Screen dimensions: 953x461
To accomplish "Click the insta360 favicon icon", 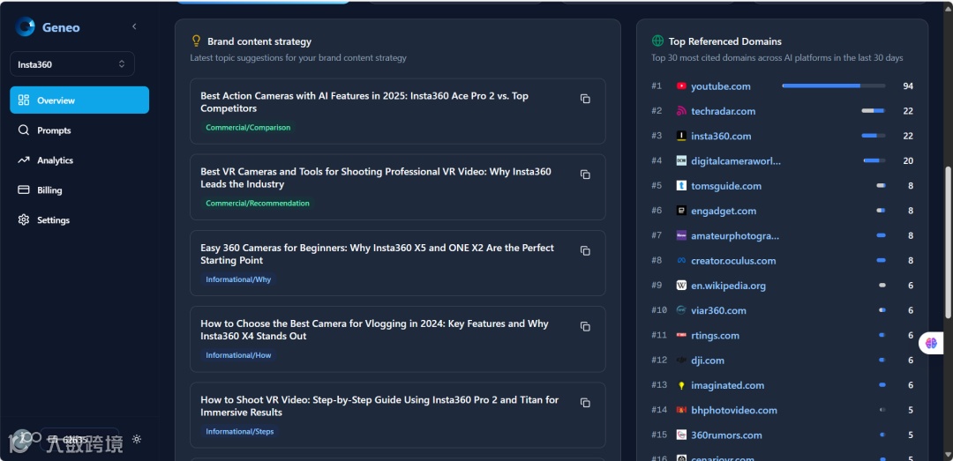I will (681, 136).
